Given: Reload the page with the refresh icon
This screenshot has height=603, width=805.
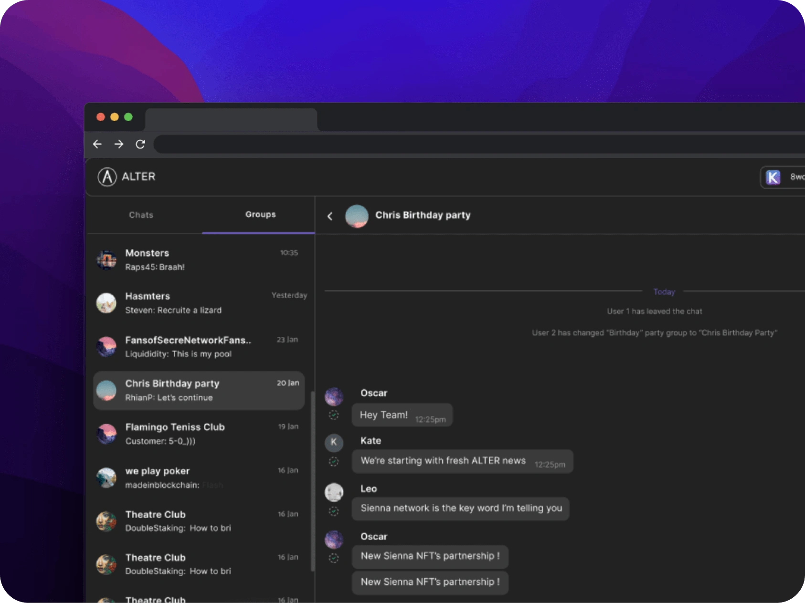Looking at the screenshot, I should point(140,144).
